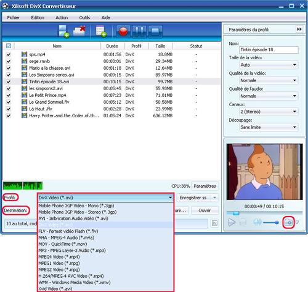308x292 pixels.
Task: Click the file icon of Le Petit Prince.mp4
Action: (24, 95)
